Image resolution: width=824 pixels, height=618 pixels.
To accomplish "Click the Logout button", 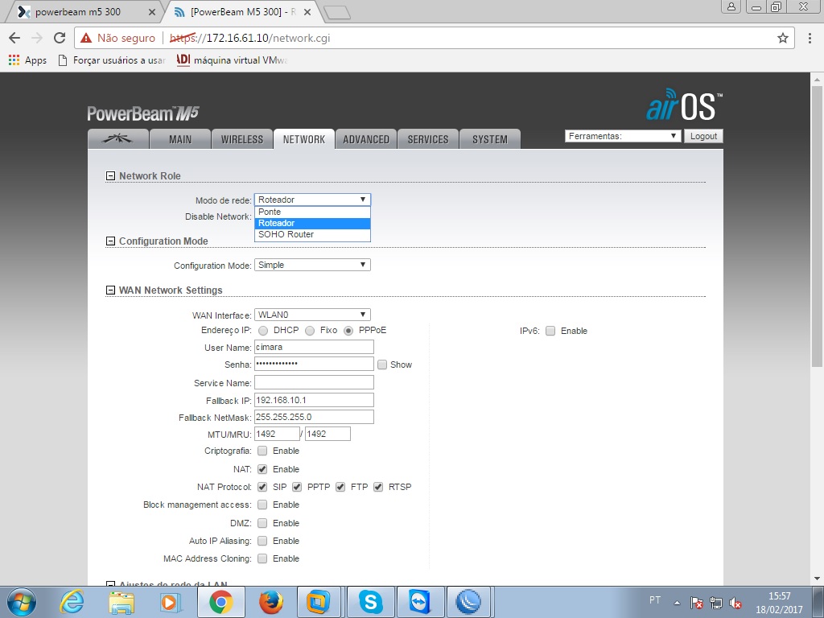I will [x=703, y=136].
